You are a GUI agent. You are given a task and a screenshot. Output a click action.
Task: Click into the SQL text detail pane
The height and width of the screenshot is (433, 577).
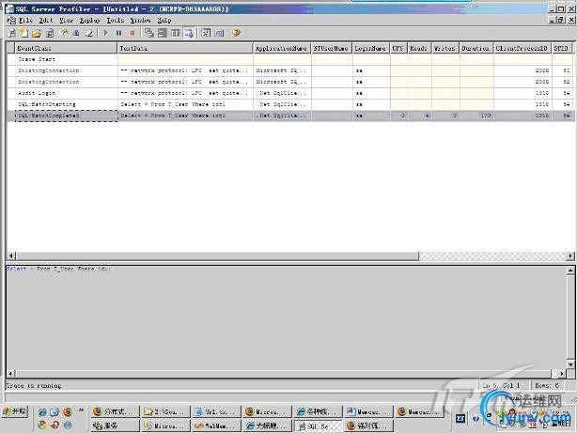[x=286, y=318]
